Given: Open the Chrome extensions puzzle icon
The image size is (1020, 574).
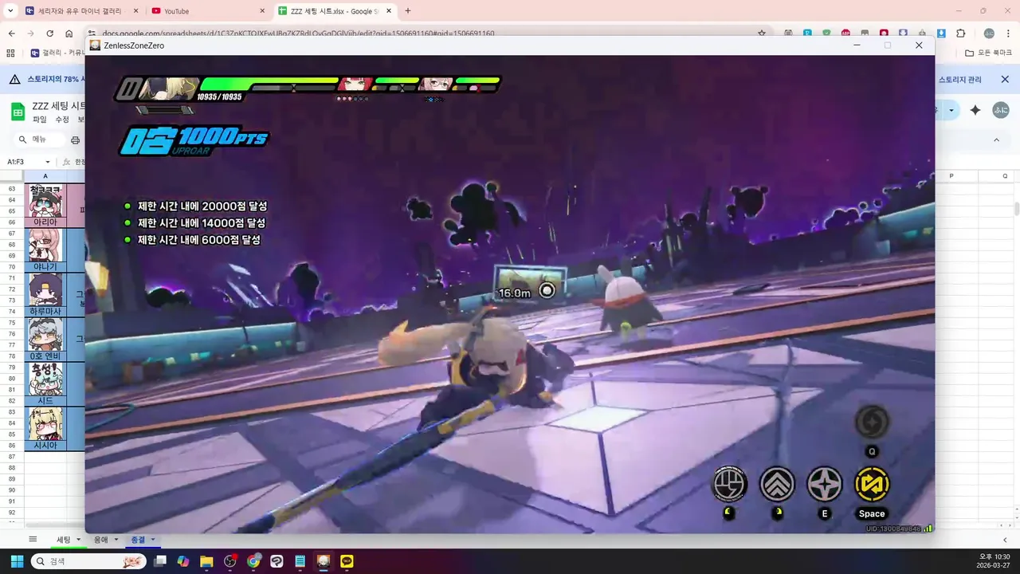Looking at the screenshot, I should [960, 33].
